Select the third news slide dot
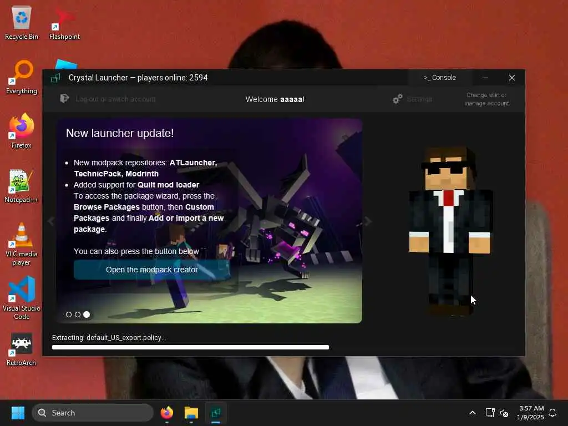The height and width of the screenshot is (426, 568). click(x=87, y=315)
